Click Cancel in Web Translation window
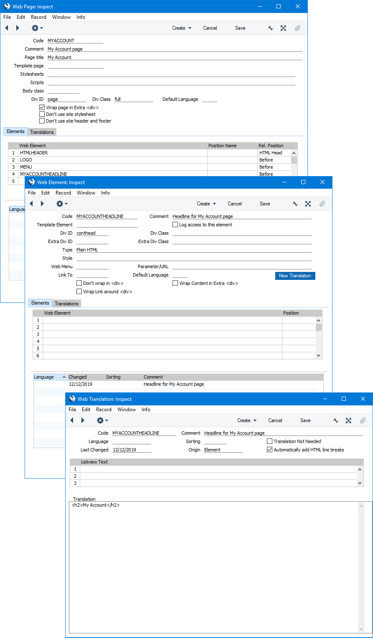The width and height of the screenshot is (373, 638). coord(275,420)
